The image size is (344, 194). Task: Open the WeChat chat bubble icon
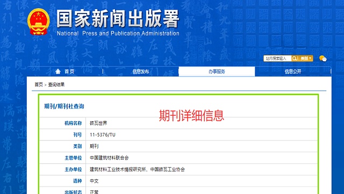point(322,58)
